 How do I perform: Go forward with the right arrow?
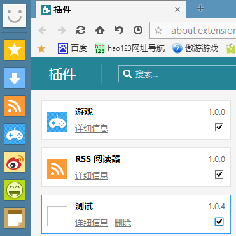pos(62,31)
